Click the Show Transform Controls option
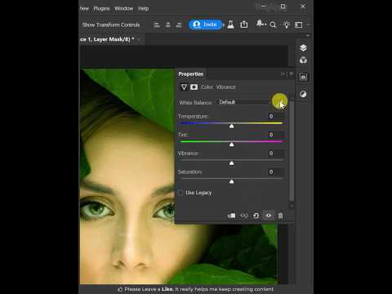The height and width of the screenshot is (294, 392). 111,24
